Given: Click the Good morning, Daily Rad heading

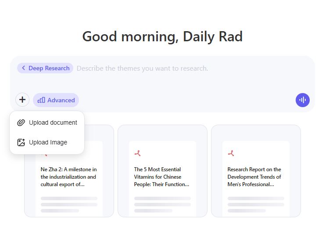Looking at the screenshot, I should [x=162, y=36].
